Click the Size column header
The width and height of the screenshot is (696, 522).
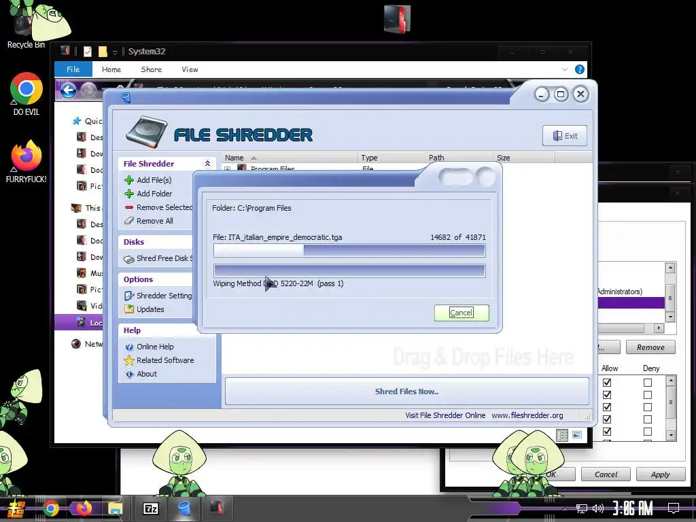point(523,158)
